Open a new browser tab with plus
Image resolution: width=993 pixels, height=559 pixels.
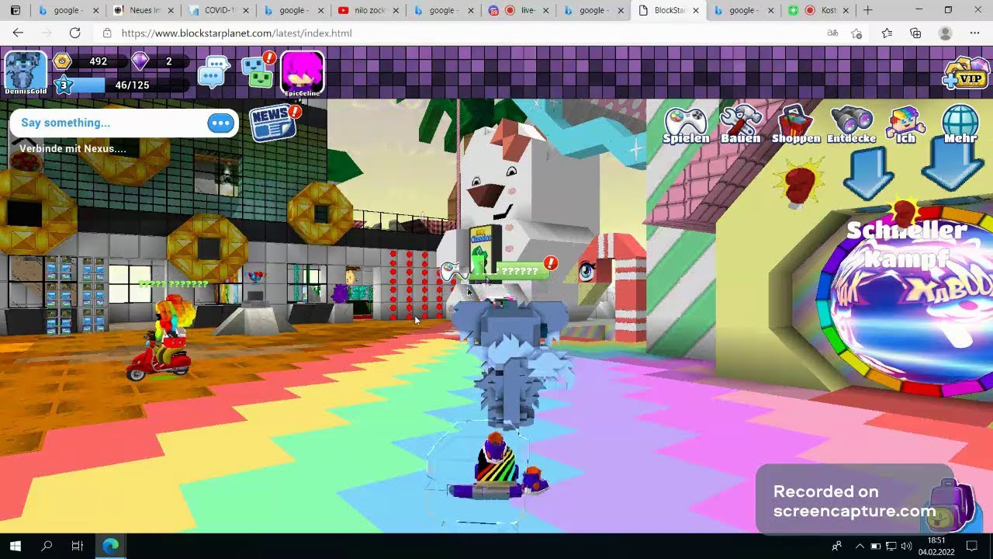868,10
